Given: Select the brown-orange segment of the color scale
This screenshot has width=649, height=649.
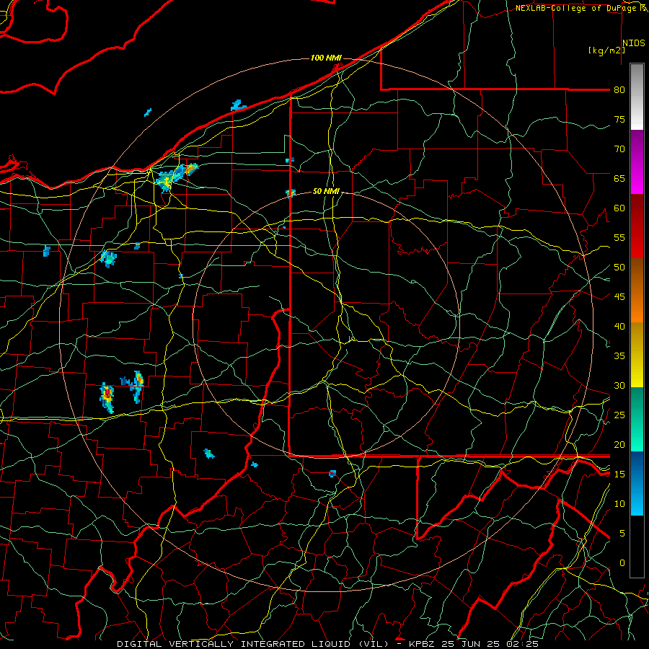Looking at the screenshot, I should [x=637, y=291].
